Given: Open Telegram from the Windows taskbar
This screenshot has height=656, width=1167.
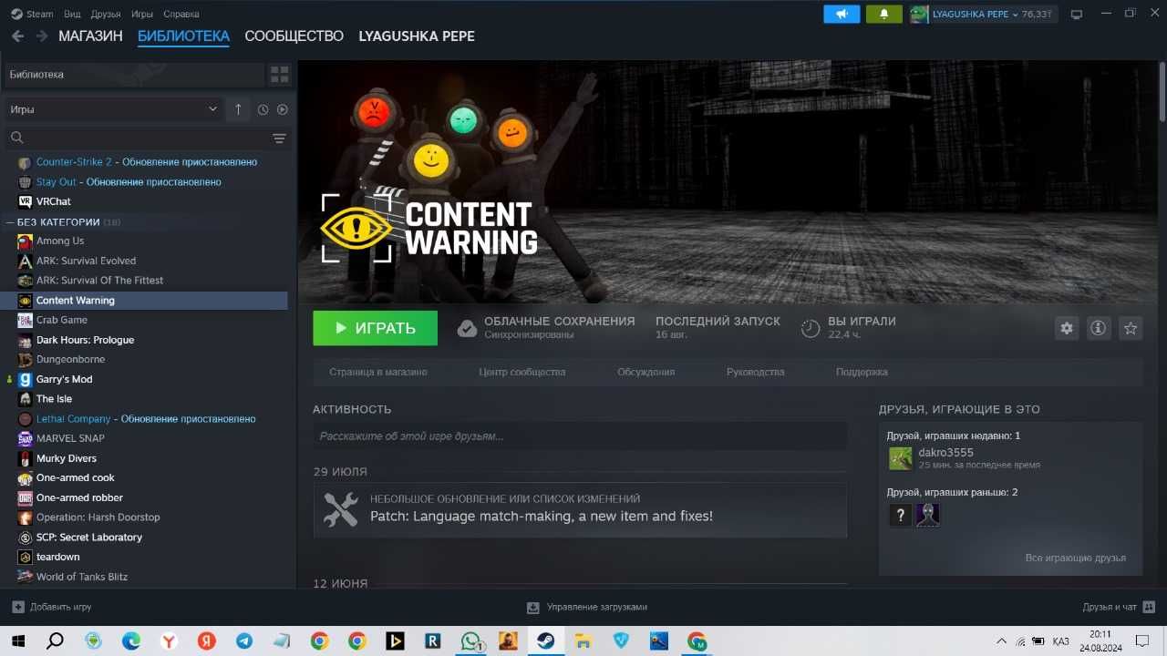Looking at the screenshot, I should pos(244,641).
